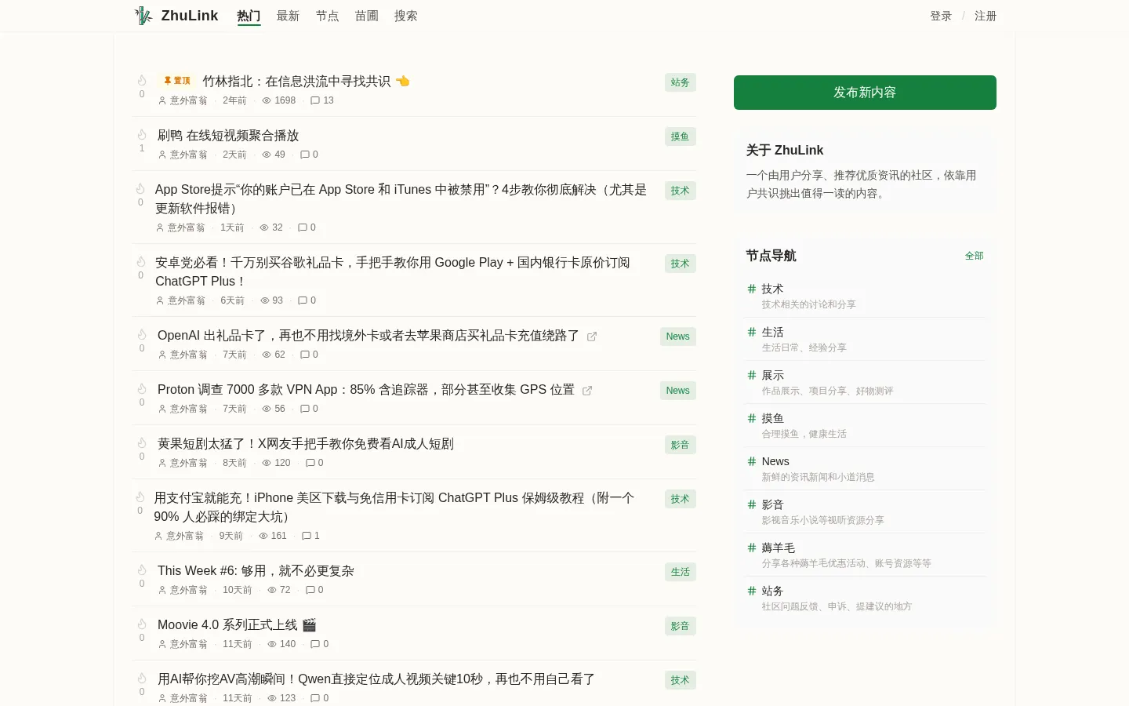The image size is (1129, 706).
Task: Click 摸鱼 tag on the 刷鸭 post
Action: tap(681, 136)
